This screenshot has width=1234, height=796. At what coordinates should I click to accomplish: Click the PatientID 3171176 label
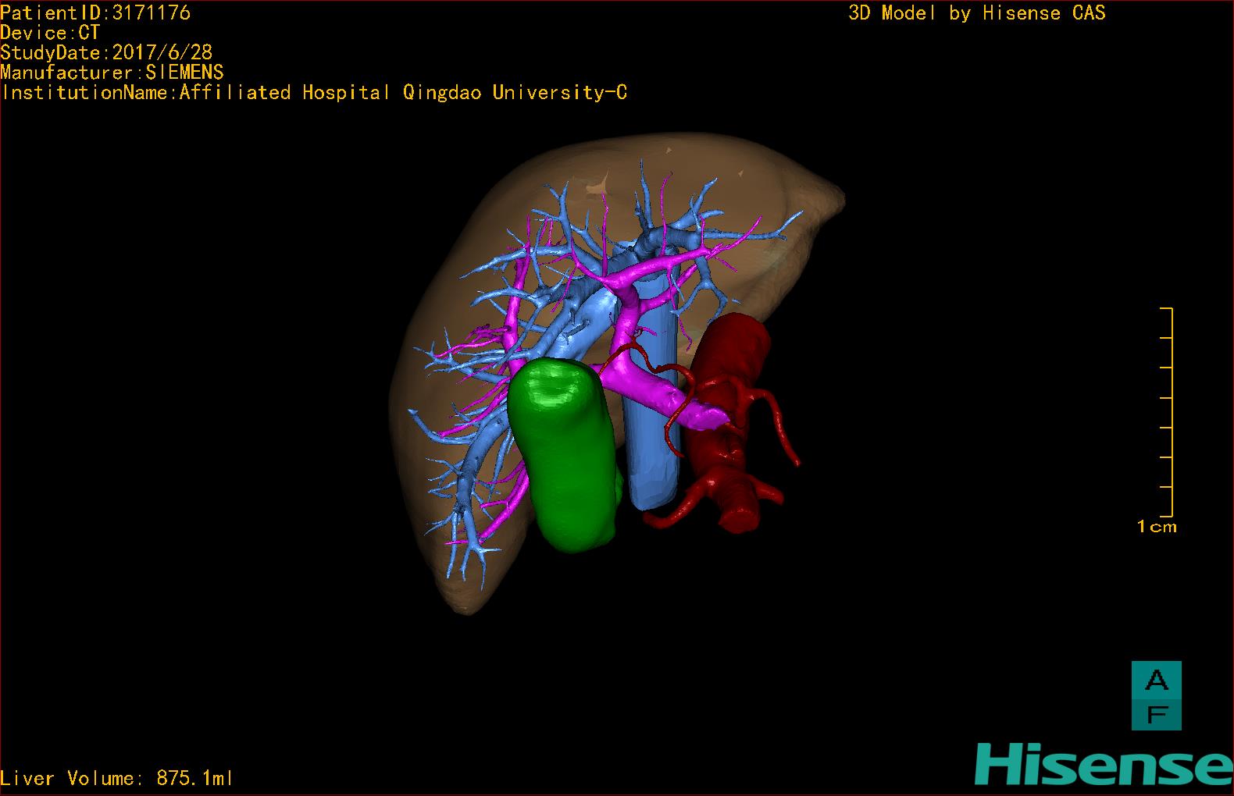tap(95, 12)
